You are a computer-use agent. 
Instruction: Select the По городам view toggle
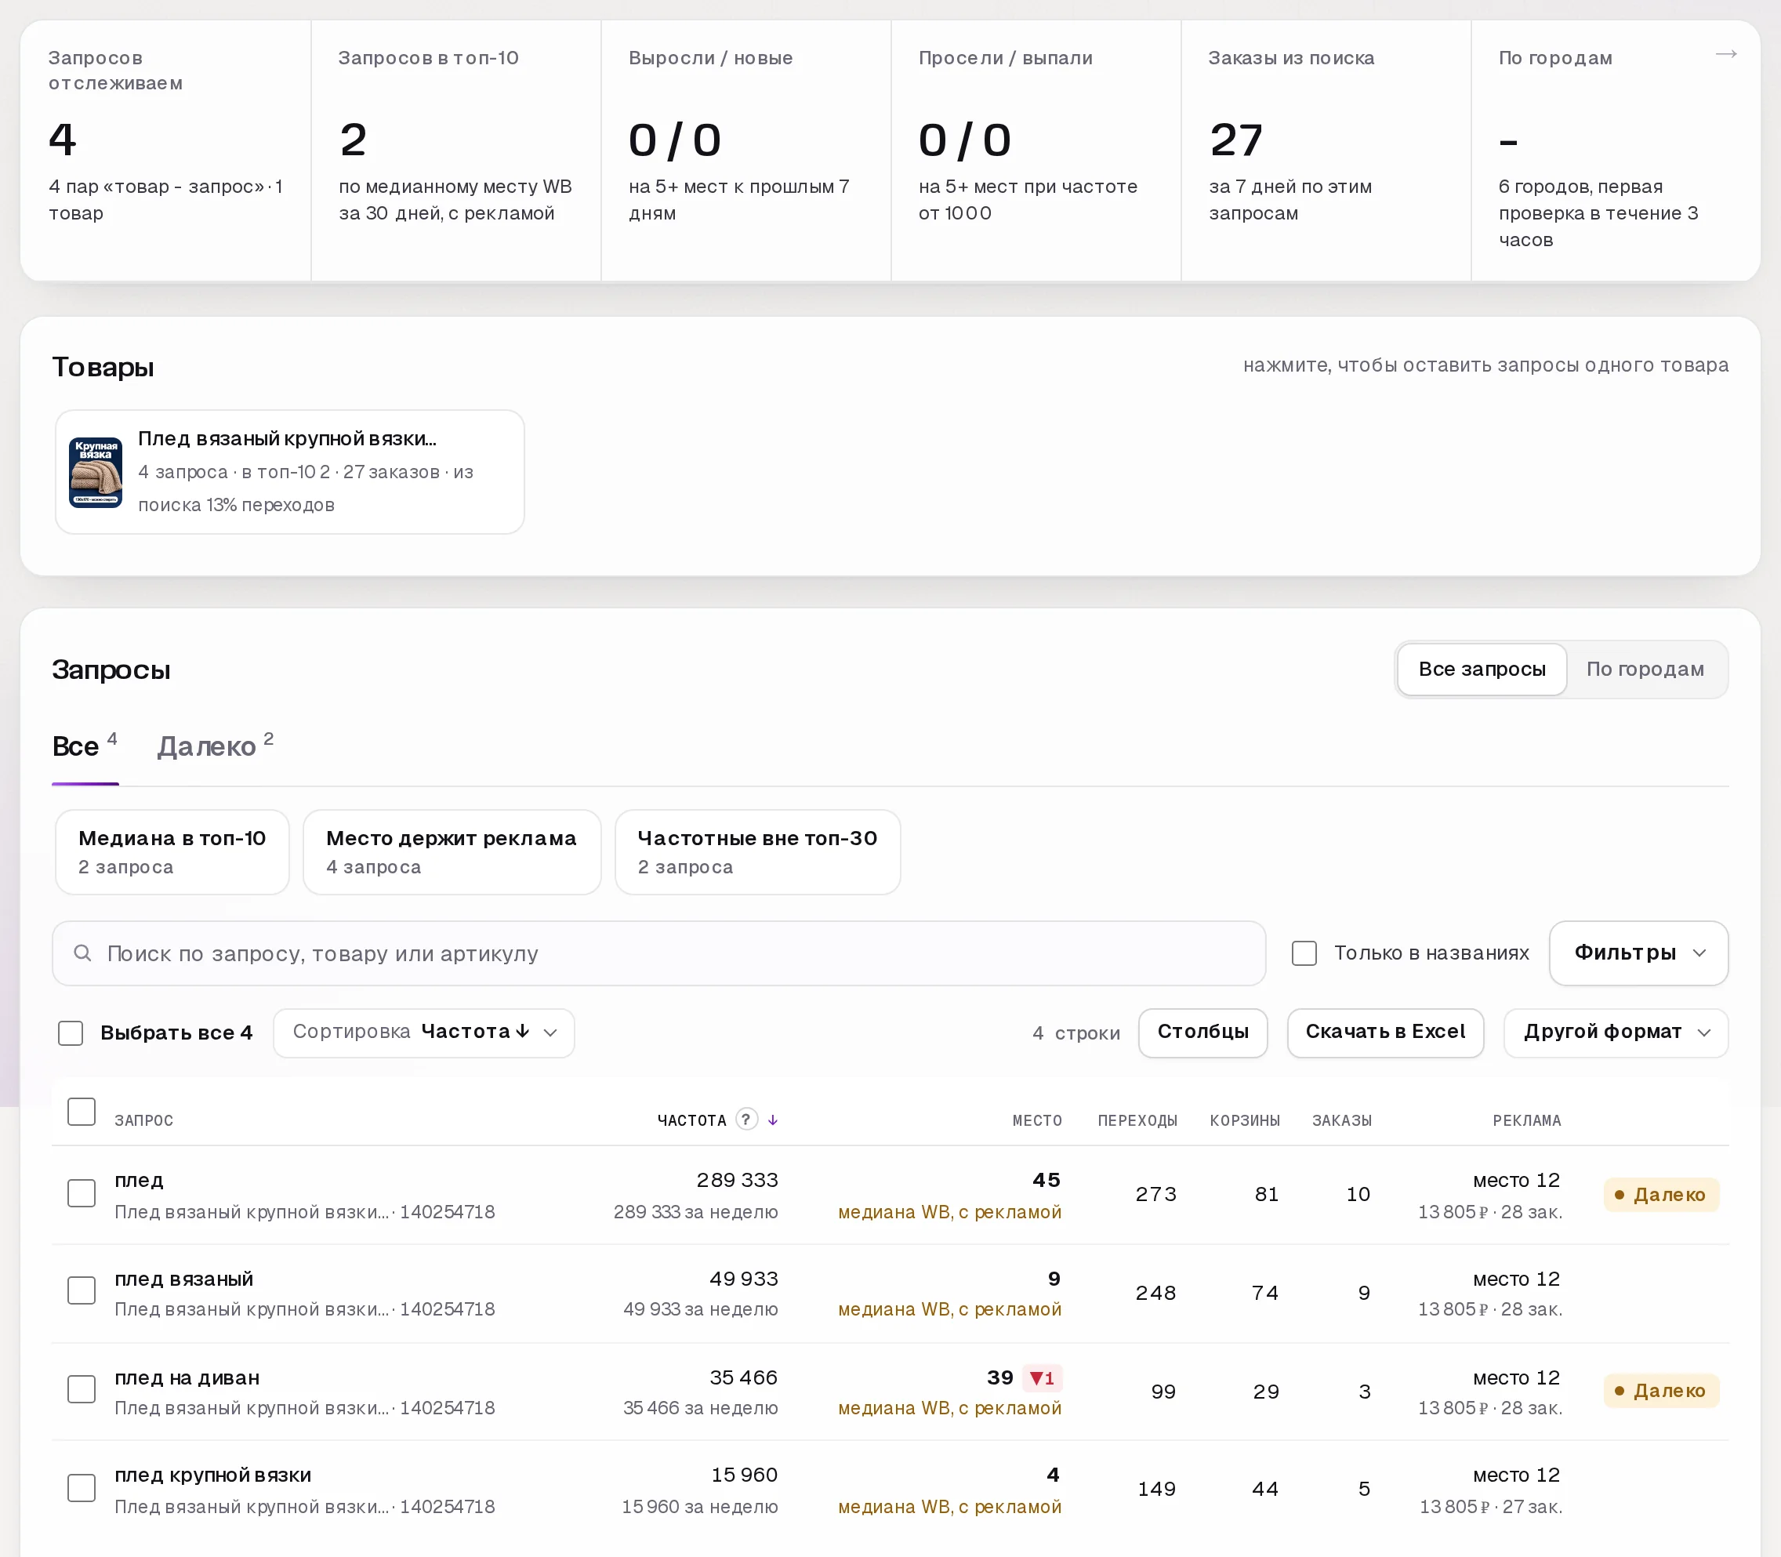click(1645, 669)
